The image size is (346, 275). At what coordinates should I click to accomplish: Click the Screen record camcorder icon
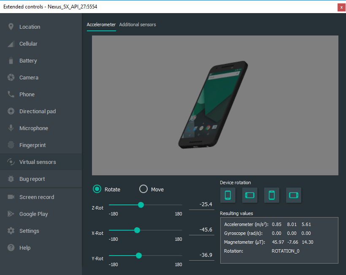(x=11, y=197)
